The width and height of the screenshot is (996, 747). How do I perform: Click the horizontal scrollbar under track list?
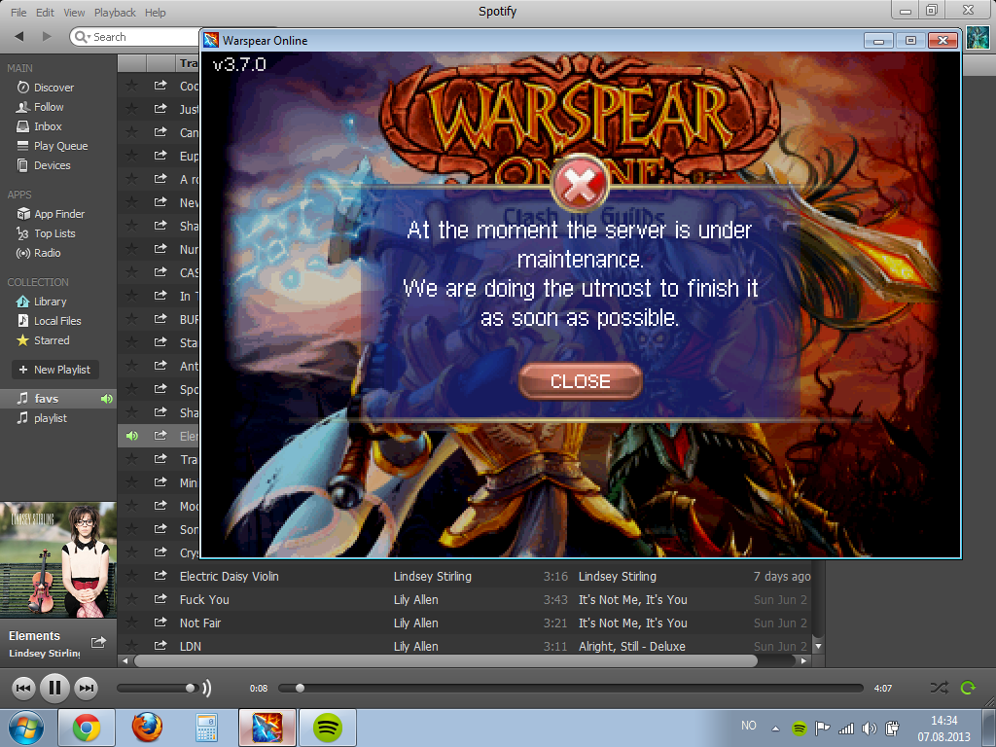(445, 660)
